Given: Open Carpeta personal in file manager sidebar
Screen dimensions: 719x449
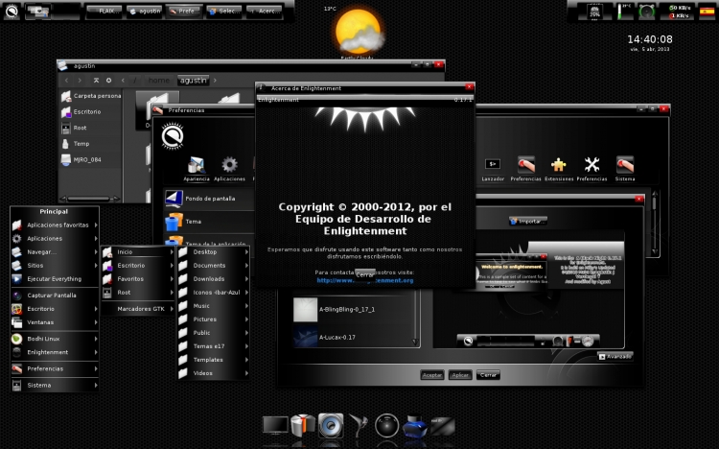Looking at the screenshot, I should pyautogui.click(x=91, y=96).
